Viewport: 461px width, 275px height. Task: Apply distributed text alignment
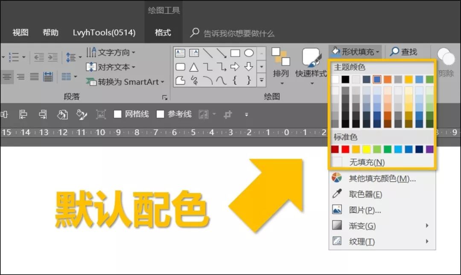48,77
